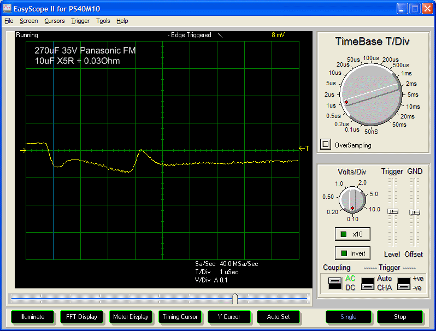Set timebase dial to 0.5us
Screen dimensions: 436x331
333,116
